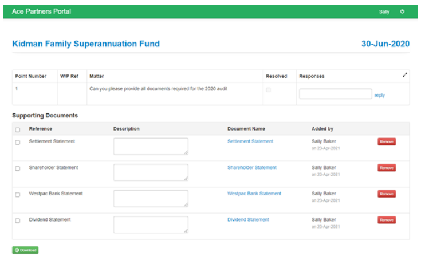Image resolution: width=421 pixels, height=260 pixels.
Task: Click the reply link beside the response box
Action: [380, 95]
